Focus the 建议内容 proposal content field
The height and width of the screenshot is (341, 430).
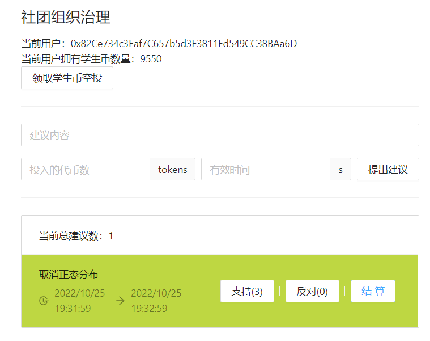click(220, 135)
